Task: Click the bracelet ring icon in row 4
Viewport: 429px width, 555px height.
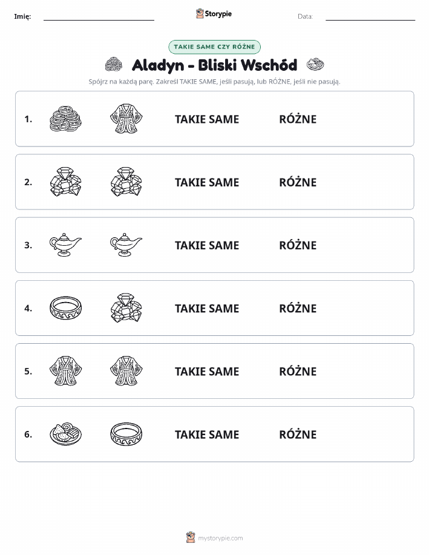Action: point(65,308)
